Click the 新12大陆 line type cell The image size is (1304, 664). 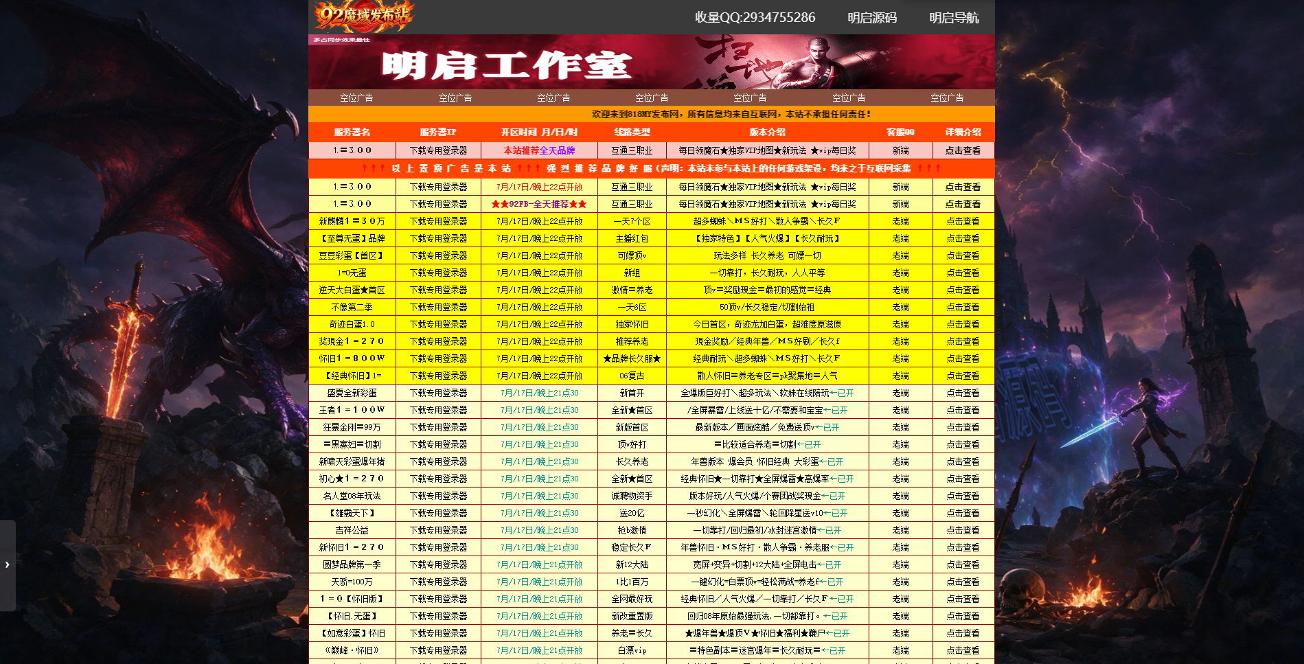(x=632, y=564)
